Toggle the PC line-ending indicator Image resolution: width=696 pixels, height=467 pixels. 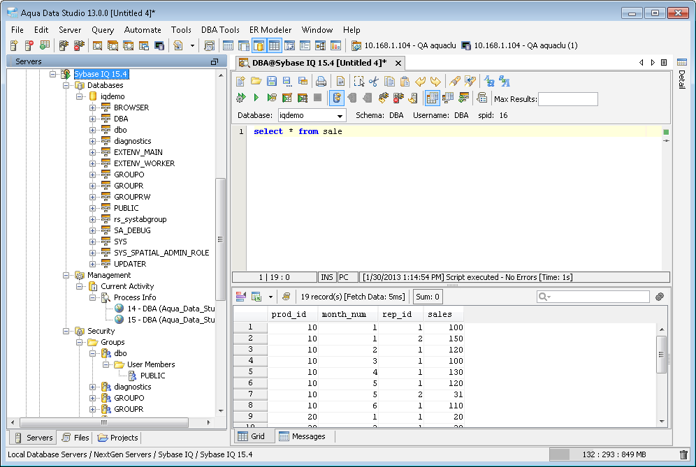click(x=347, y=277)
